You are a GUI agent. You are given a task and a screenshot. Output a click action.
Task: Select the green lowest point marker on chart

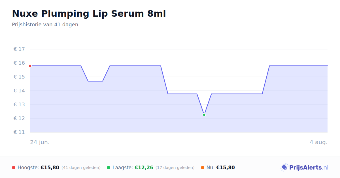(204, 115)
